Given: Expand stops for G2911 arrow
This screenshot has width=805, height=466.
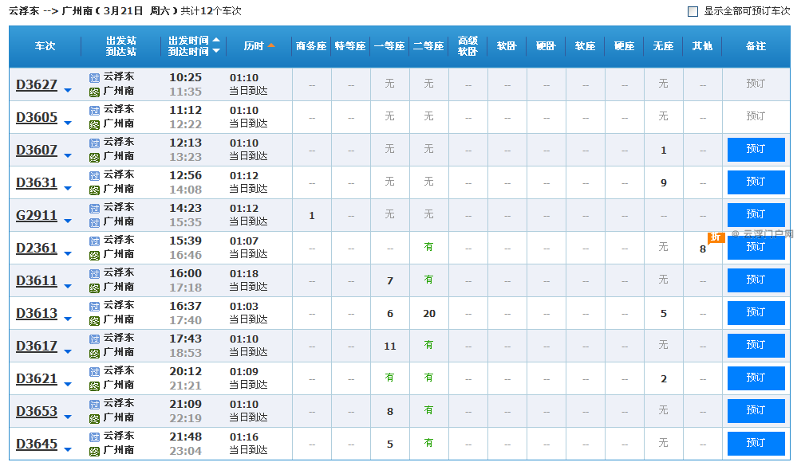Looking at the screenshot, I should coord(68,221).
